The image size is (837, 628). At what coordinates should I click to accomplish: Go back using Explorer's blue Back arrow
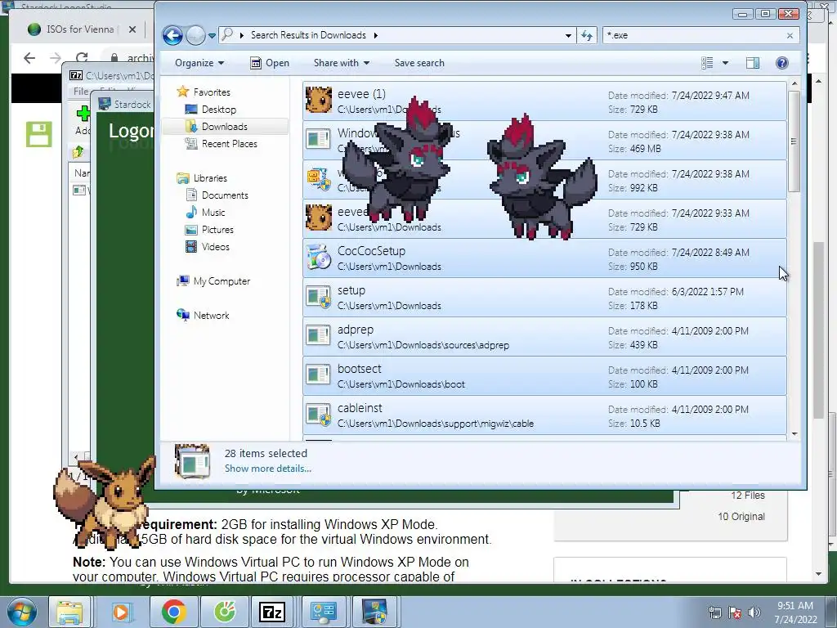tap(172, 36)
